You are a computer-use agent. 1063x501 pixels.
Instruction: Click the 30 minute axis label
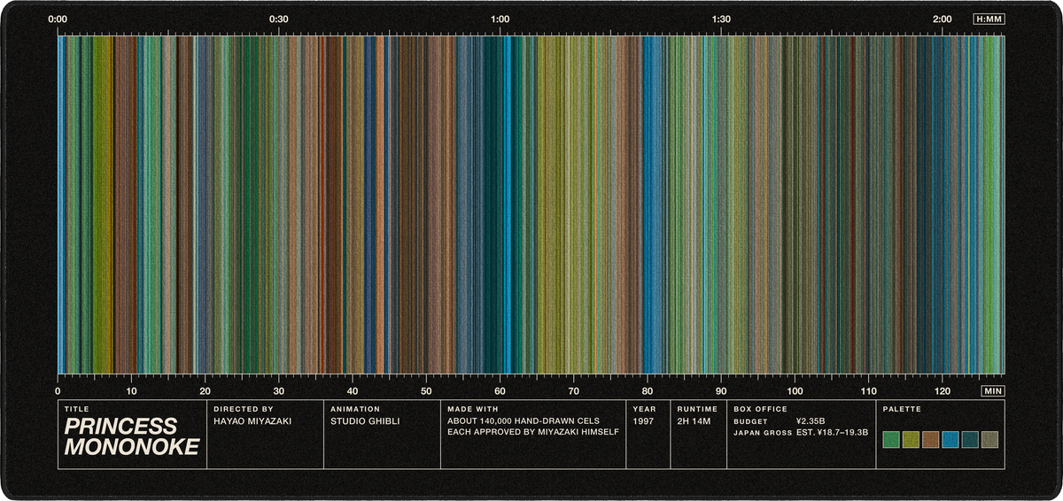(x=279, y=390)
